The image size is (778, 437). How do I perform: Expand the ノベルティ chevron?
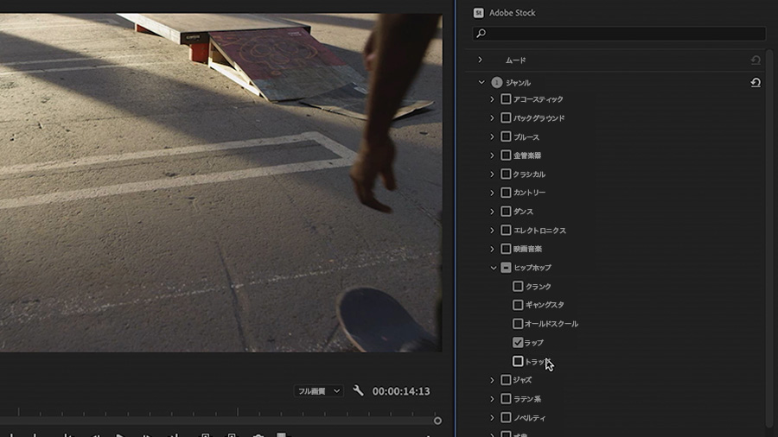(x=492, y=418)
